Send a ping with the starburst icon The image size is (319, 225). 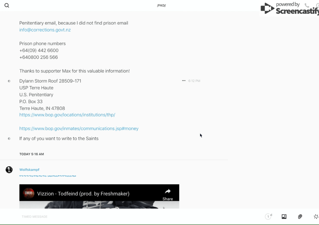point(316,217)
